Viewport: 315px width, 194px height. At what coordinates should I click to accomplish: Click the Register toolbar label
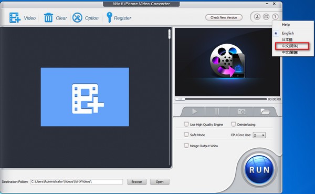click(x=122, y=18)
